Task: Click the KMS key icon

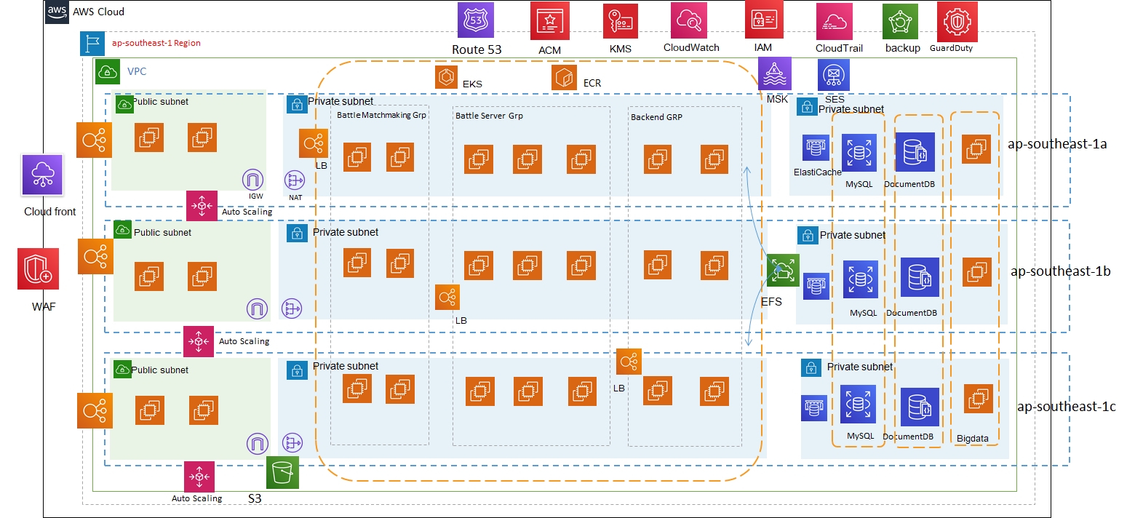Action: [x=620, y=22]
